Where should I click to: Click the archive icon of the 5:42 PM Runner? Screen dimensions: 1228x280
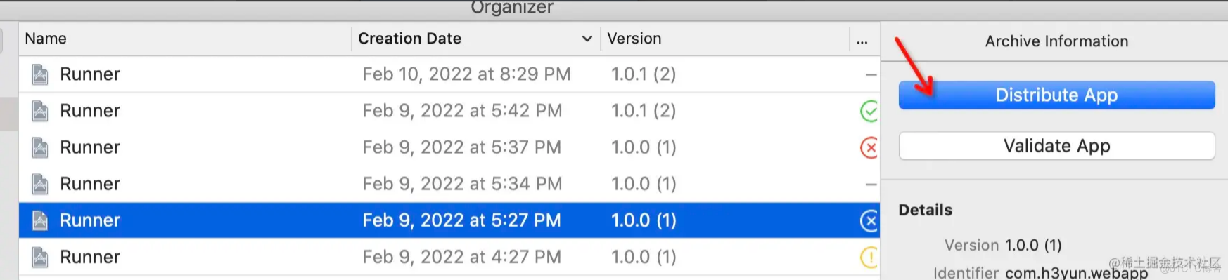pyautogui.click(x=40, y=111)
